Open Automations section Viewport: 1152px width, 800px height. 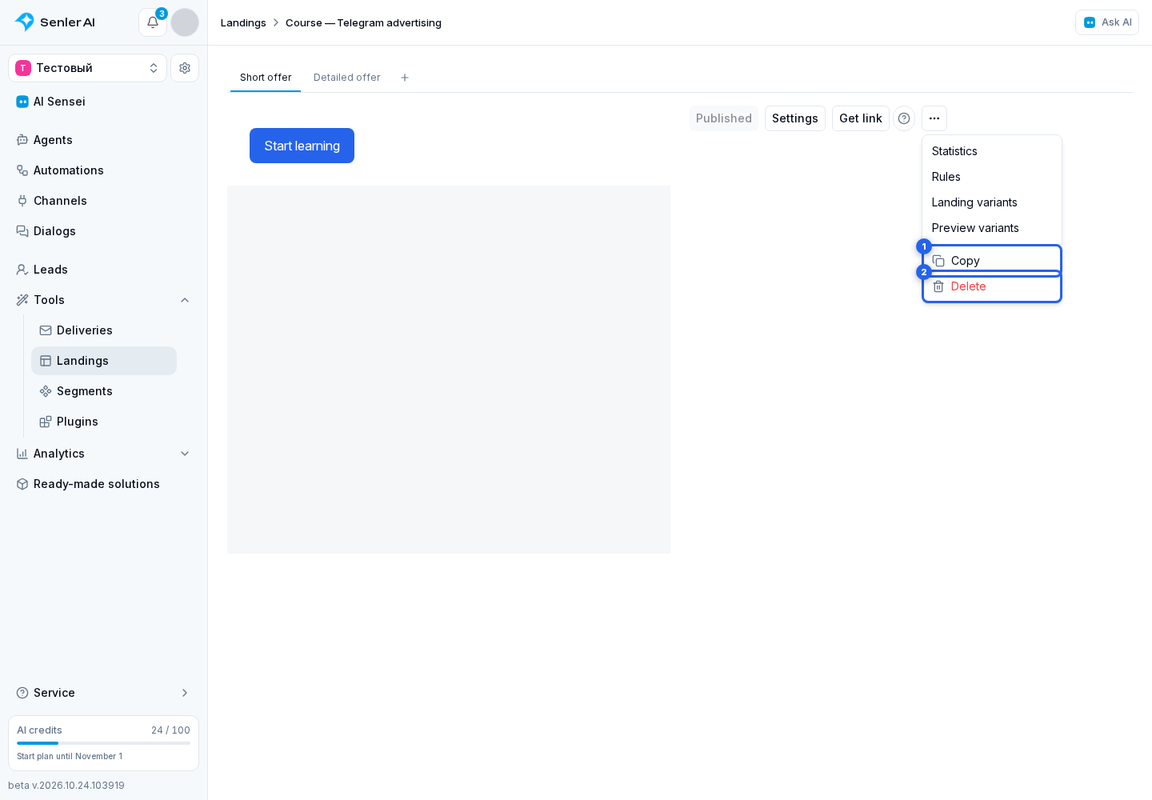104,170
